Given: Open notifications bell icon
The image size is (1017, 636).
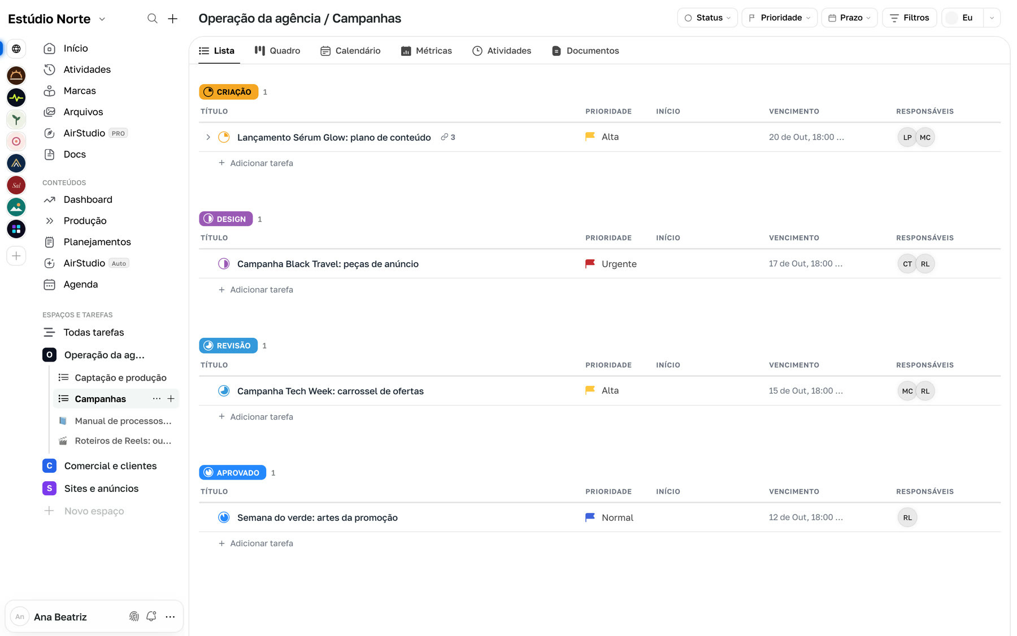Looking at the screenshot, I should point(151,616).
